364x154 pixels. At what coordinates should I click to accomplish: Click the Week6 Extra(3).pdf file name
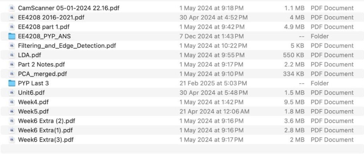(x=46, y=140)
